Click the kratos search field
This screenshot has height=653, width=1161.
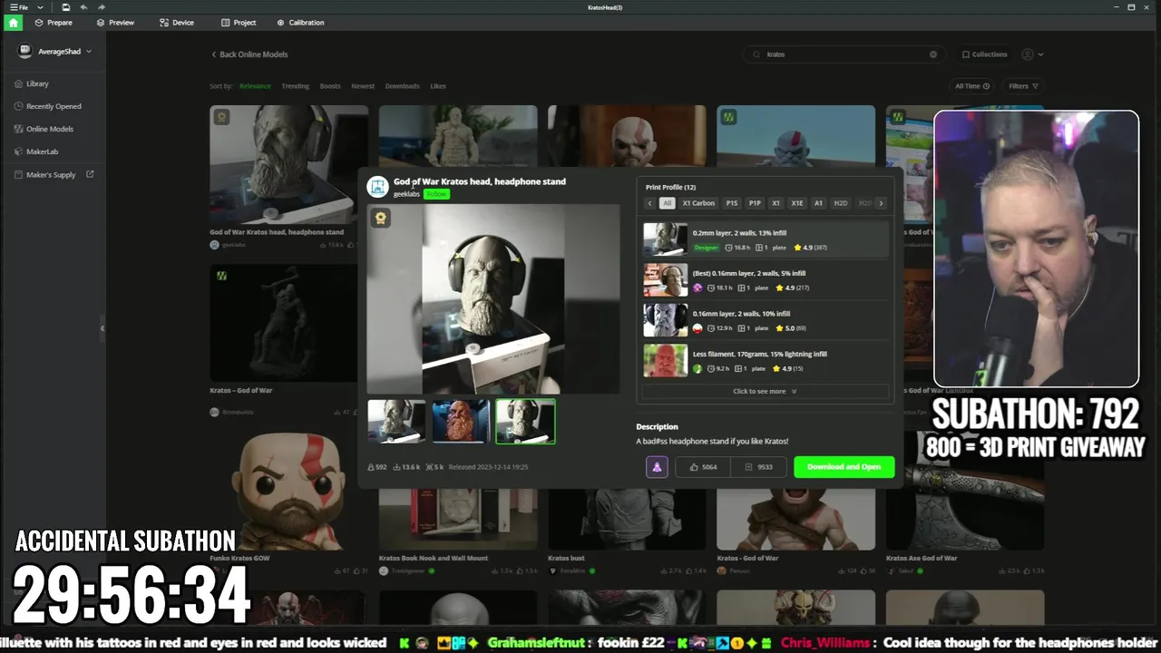click(x=844, y=54)
